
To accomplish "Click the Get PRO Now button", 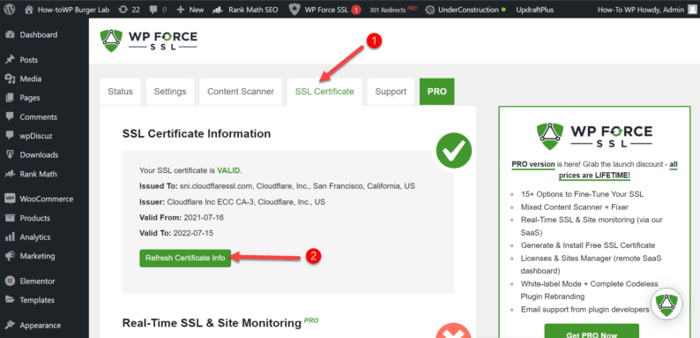I will point(592,331).
